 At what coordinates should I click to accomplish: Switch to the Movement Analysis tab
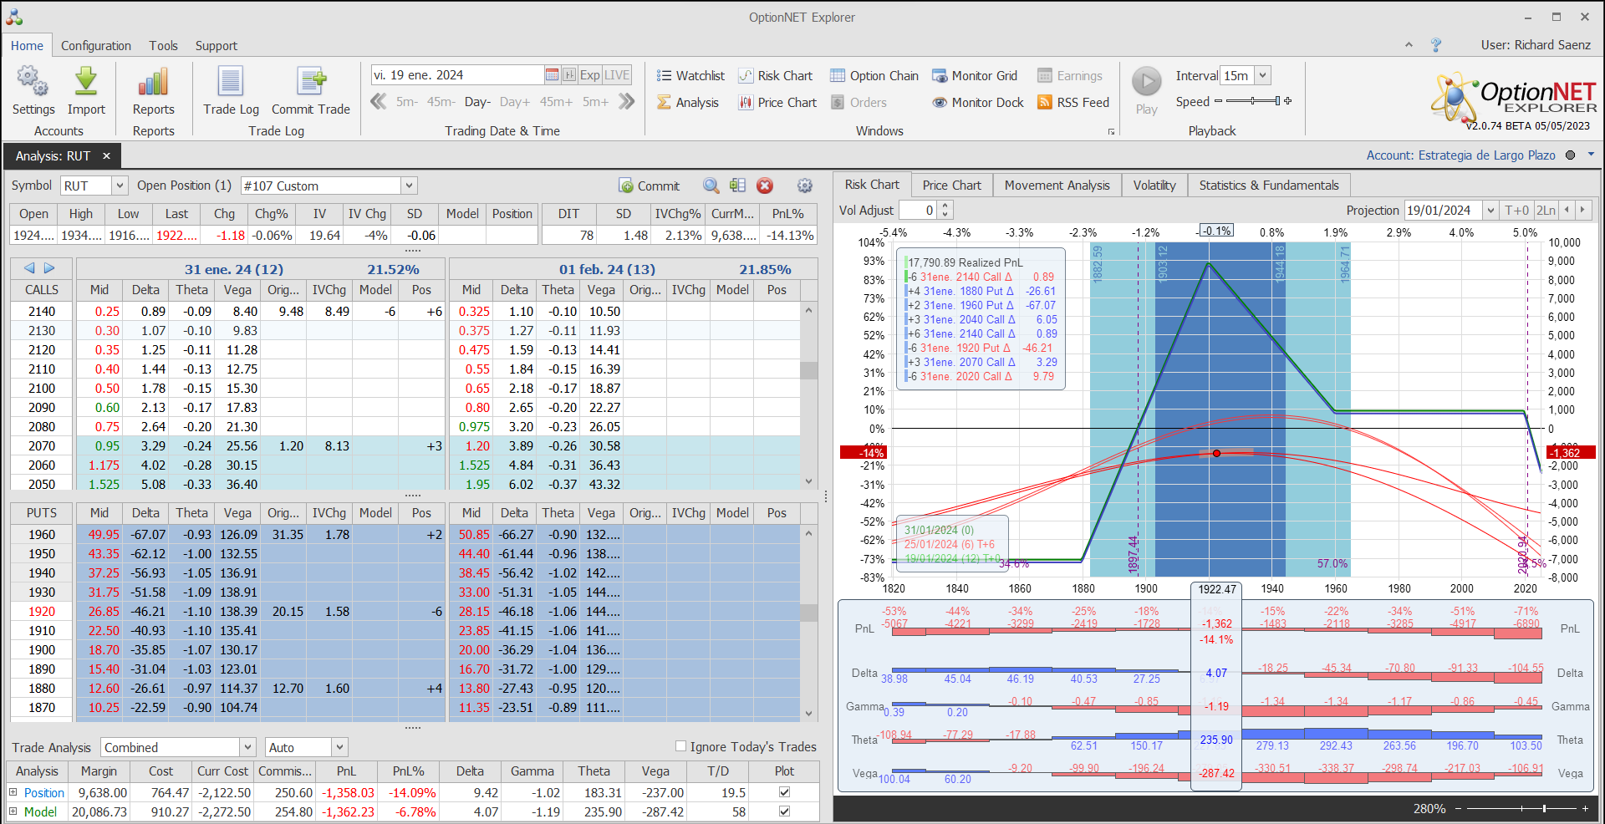[1057, 186]
